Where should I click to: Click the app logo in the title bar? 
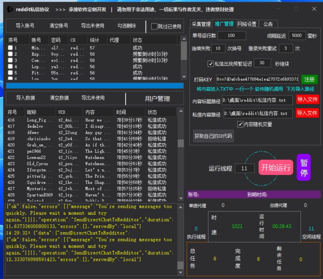(10, 9)
